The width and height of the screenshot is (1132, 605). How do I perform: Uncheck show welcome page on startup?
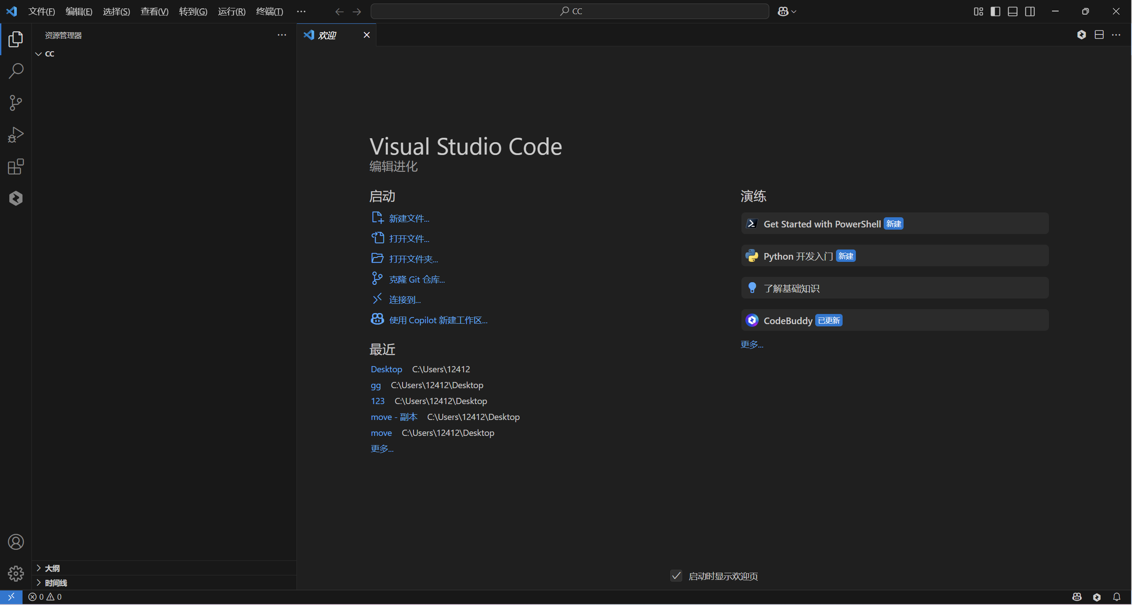676,576
